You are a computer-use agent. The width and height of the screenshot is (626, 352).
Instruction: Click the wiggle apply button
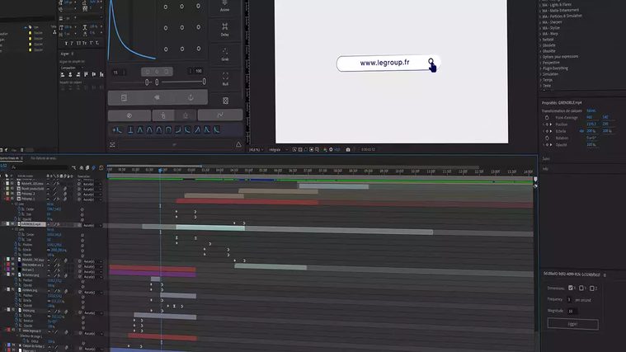point(572,324)
